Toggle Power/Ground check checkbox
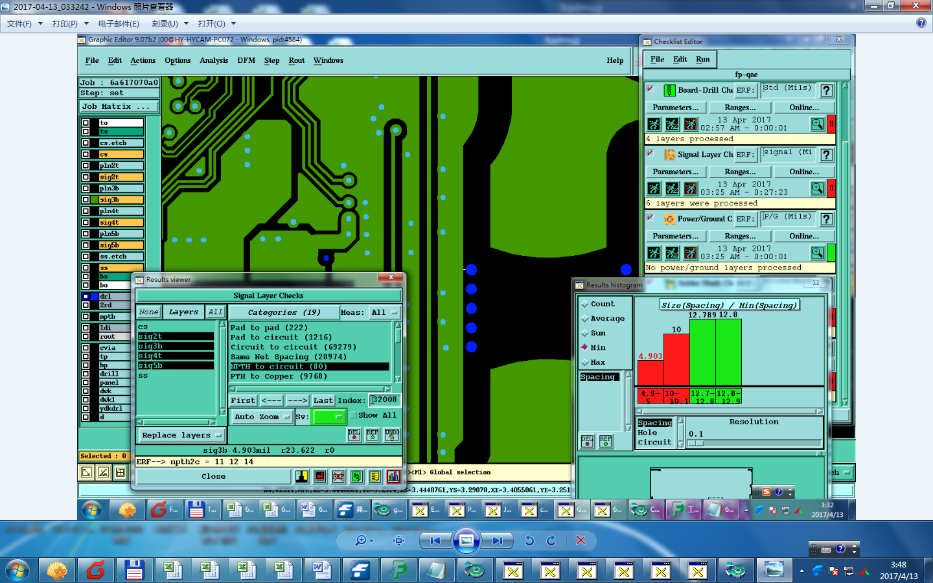Image resolution: width=933 pixels, height=583 pixels. click(x=650, y=217)
